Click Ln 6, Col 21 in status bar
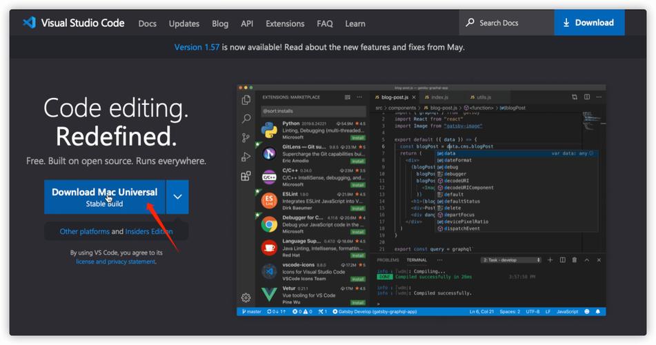This screenshot has height=345, width=656. (x=481, y=311)
